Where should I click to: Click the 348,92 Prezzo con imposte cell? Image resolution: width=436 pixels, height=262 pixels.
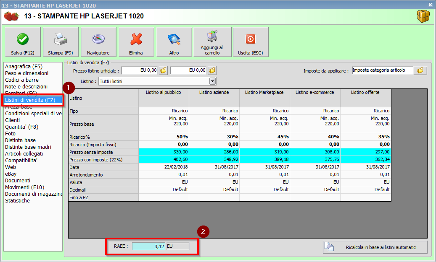point(214,159)
